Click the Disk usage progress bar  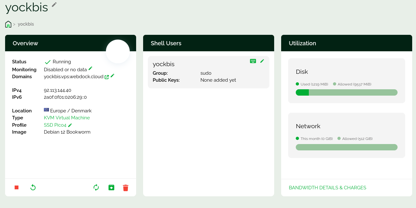[x=346, y=92]
